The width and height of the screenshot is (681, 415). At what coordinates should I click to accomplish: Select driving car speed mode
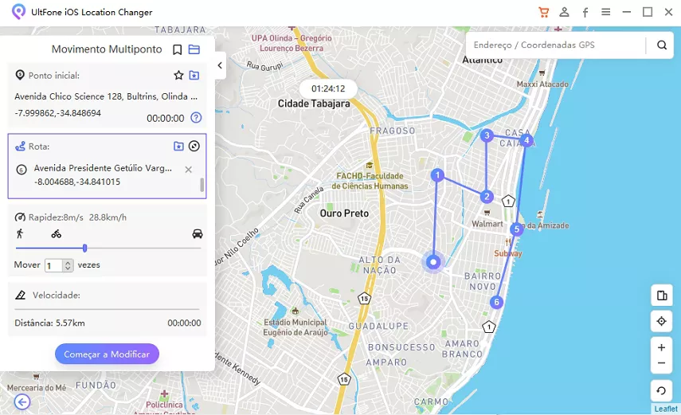point(197,233)
